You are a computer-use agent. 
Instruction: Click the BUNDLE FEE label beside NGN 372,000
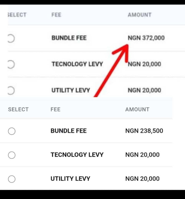69,38
